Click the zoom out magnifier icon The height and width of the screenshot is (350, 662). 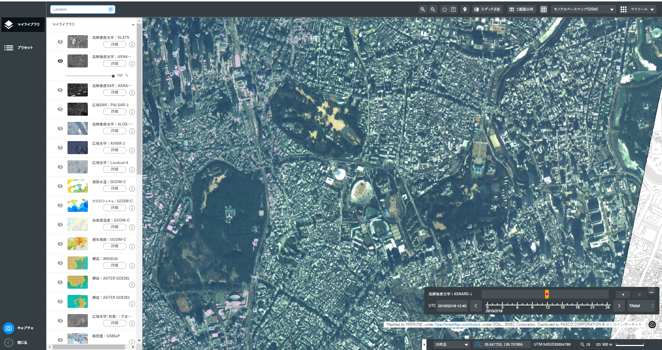[x=433, y=9]
